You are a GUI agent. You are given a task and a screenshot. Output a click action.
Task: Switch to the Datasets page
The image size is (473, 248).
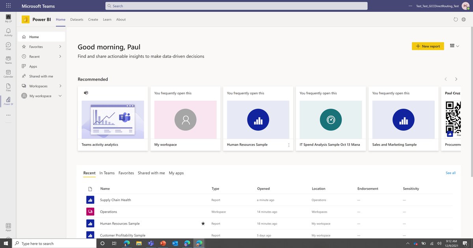[x=76, y=19]
